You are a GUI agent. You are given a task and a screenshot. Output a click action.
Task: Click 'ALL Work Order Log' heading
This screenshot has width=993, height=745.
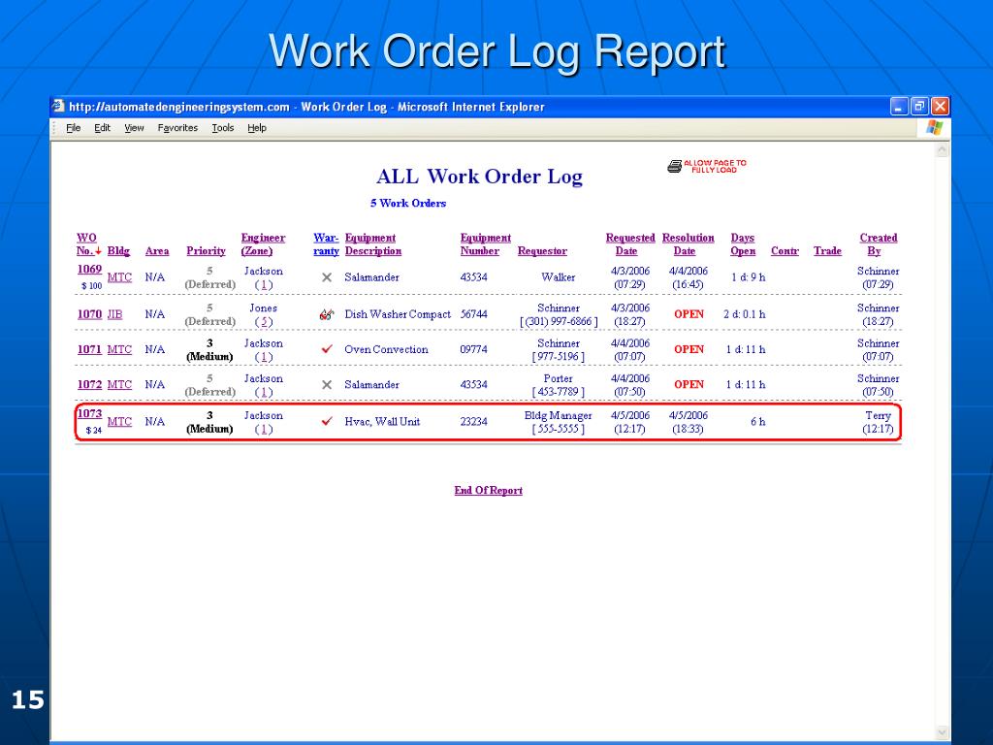[479, 177]
